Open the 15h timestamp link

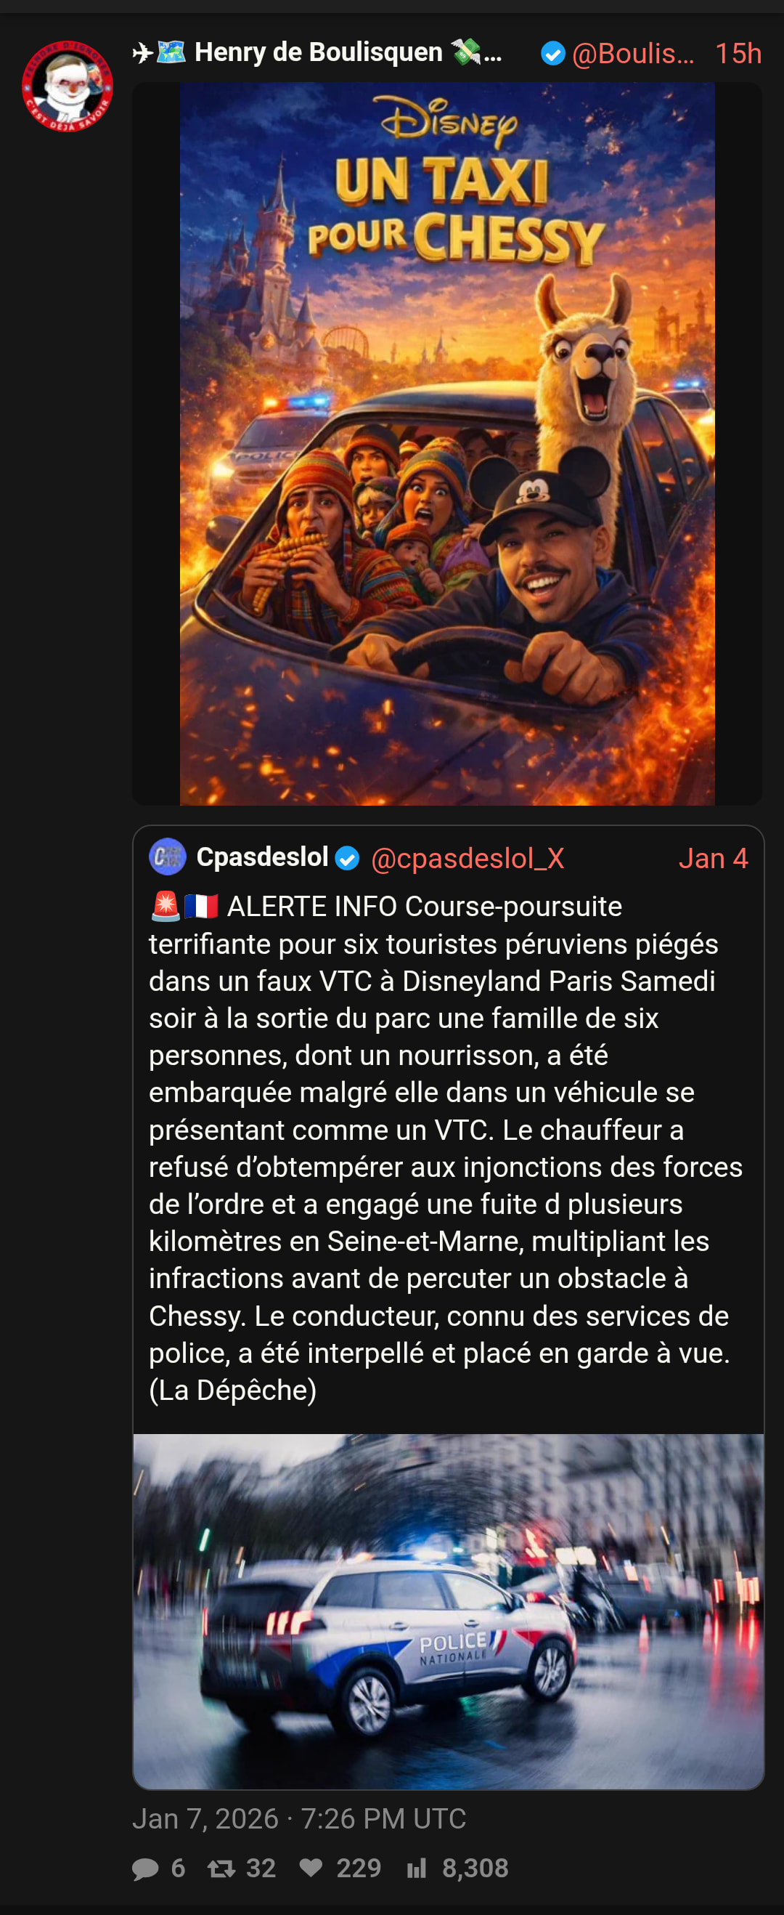738,54
